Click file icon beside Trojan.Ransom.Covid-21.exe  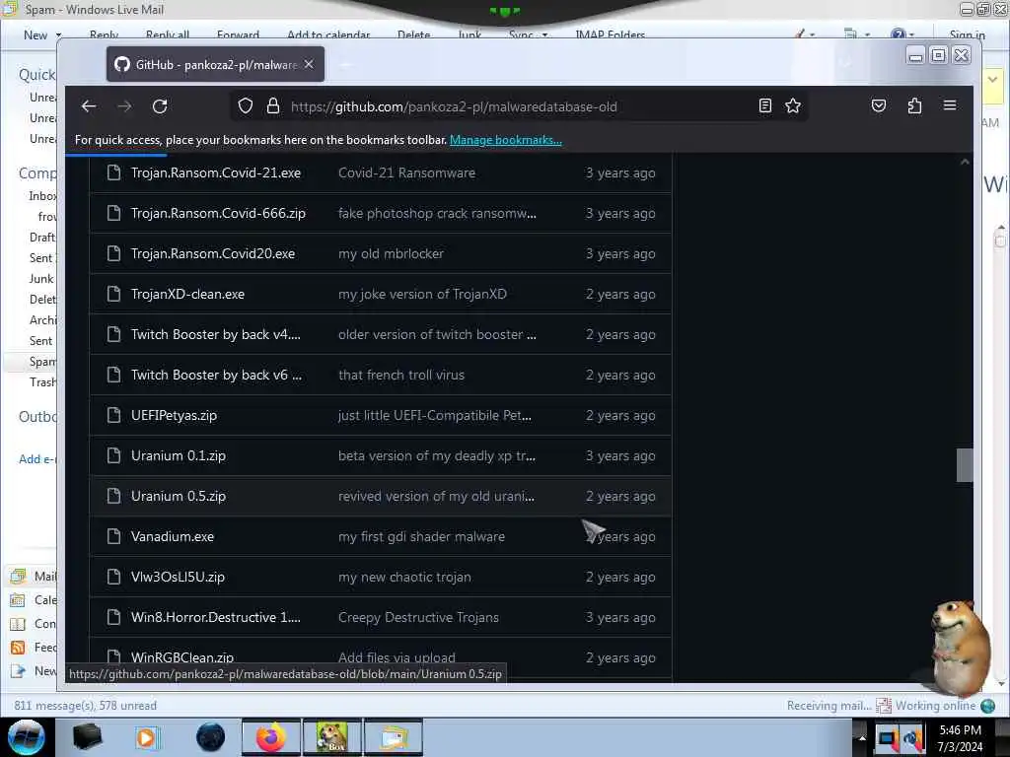tap(114, 172)
